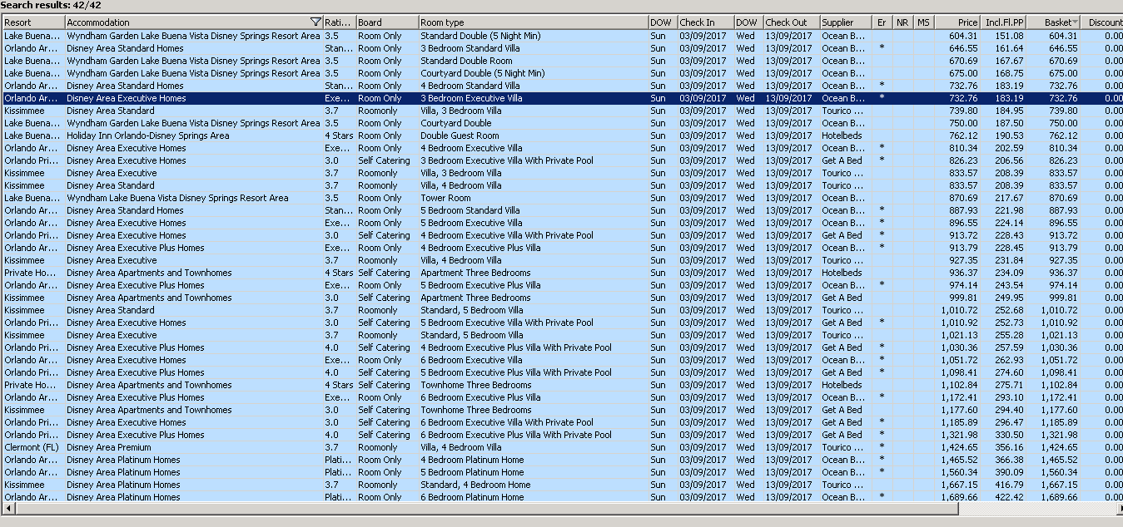Click the Incl.Fl.PP value 243.54

tap(1011, 285)
